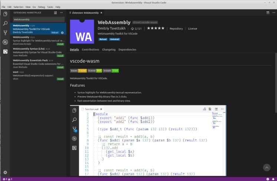The image size is (277, 181).
Task: Open the Edit menu
Action: point(9,7)
